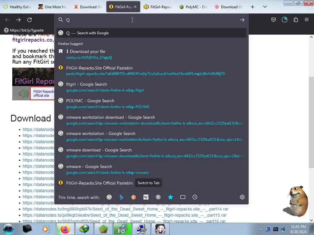The image size is (314, 235).
Task: Reload the current page
Action: [29, 20]
